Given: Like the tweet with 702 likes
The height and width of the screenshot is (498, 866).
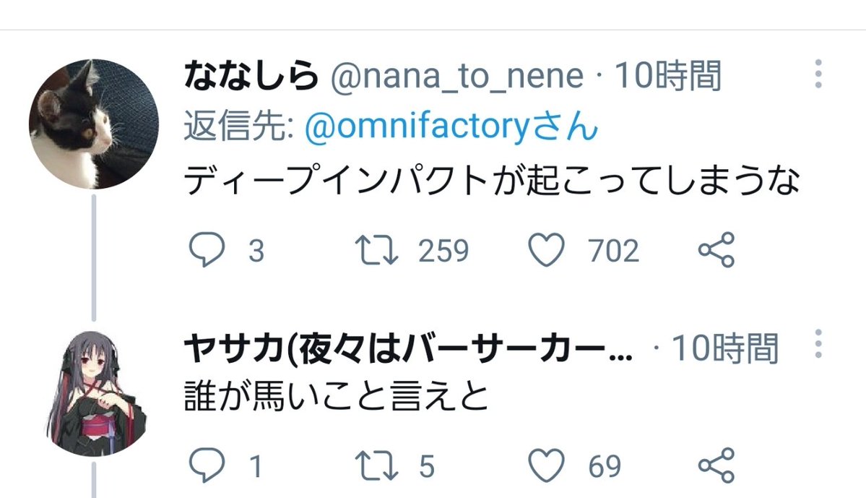Looking at the screenshot, I should (x=546, y=250).
